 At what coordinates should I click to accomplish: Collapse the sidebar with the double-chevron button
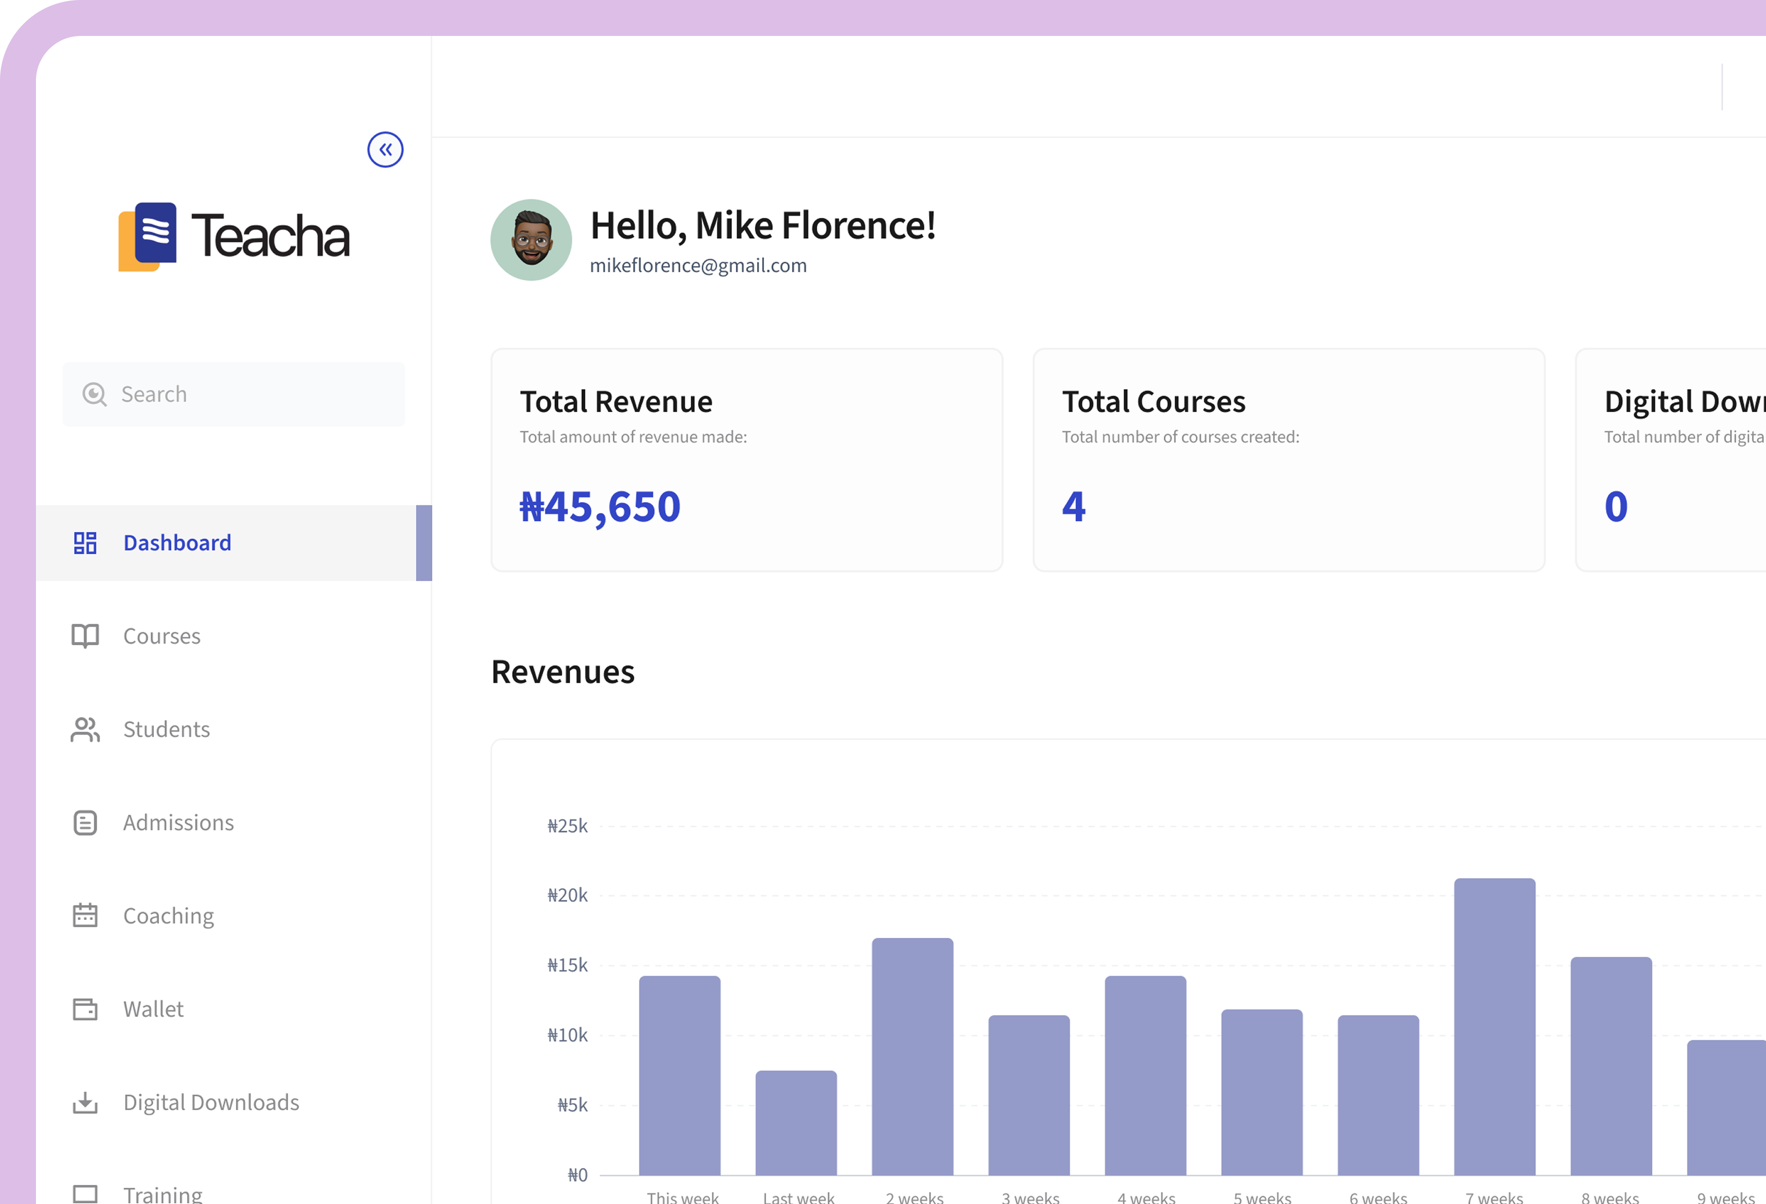tap(385, 149)
